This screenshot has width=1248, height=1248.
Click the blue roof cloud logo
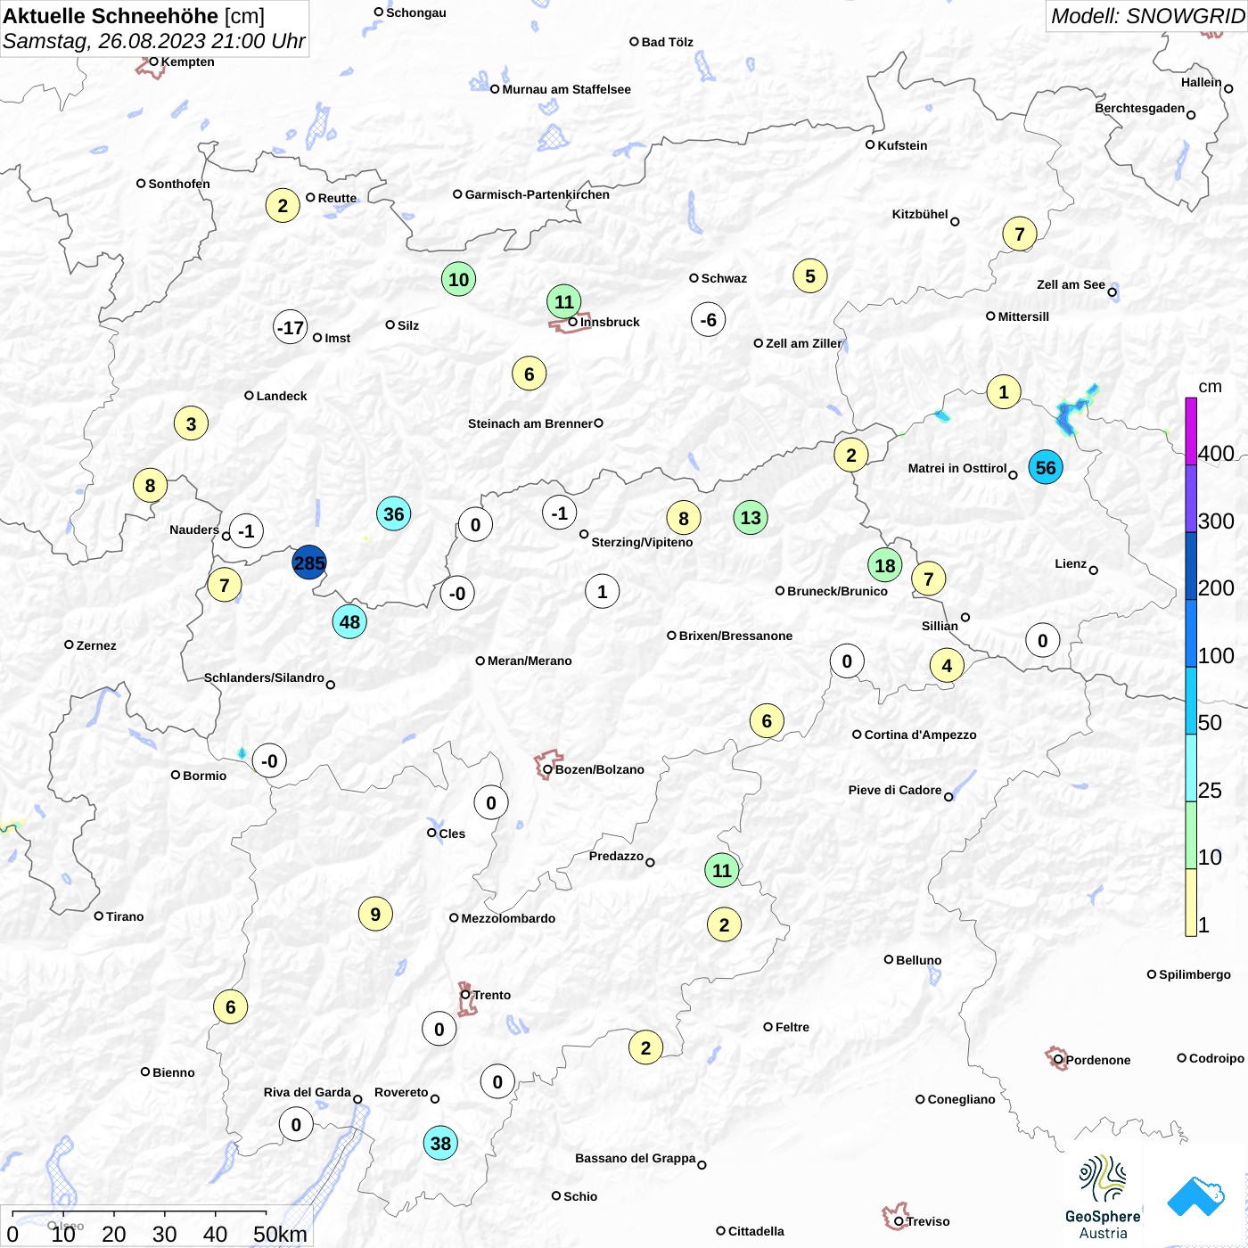pos(1195,1196)
